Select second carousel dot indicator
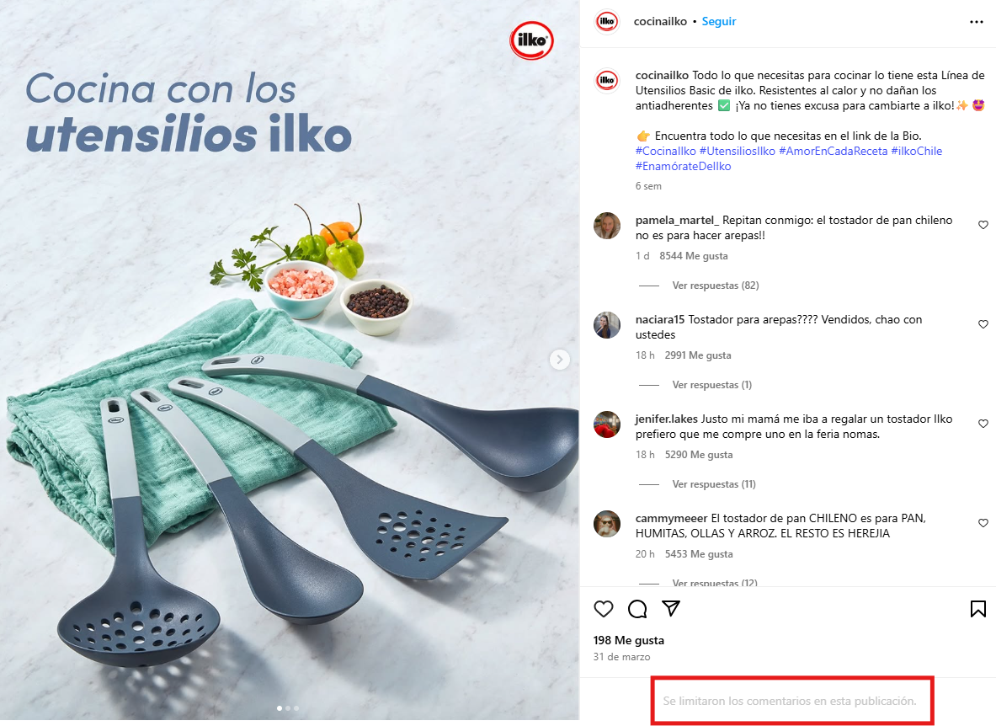The image size is (996, 726). [x=288, y=707]
